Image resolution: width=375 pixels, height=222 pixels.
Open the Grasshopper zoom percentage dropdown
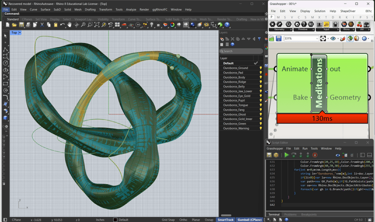coord(316,38)
